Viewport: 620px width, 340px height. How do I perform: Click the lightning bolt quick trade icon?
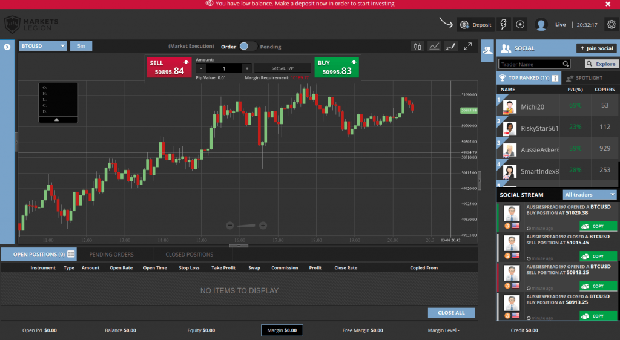click(x=503, y=24)
